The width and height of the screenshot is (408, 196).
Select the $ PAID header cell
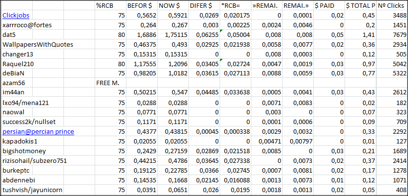(x=329, y=6)
